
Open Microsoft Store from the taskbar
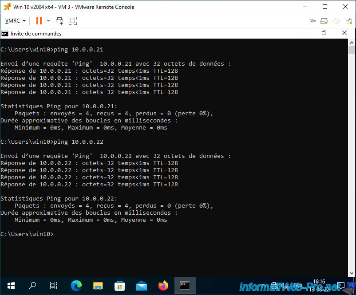119,286
